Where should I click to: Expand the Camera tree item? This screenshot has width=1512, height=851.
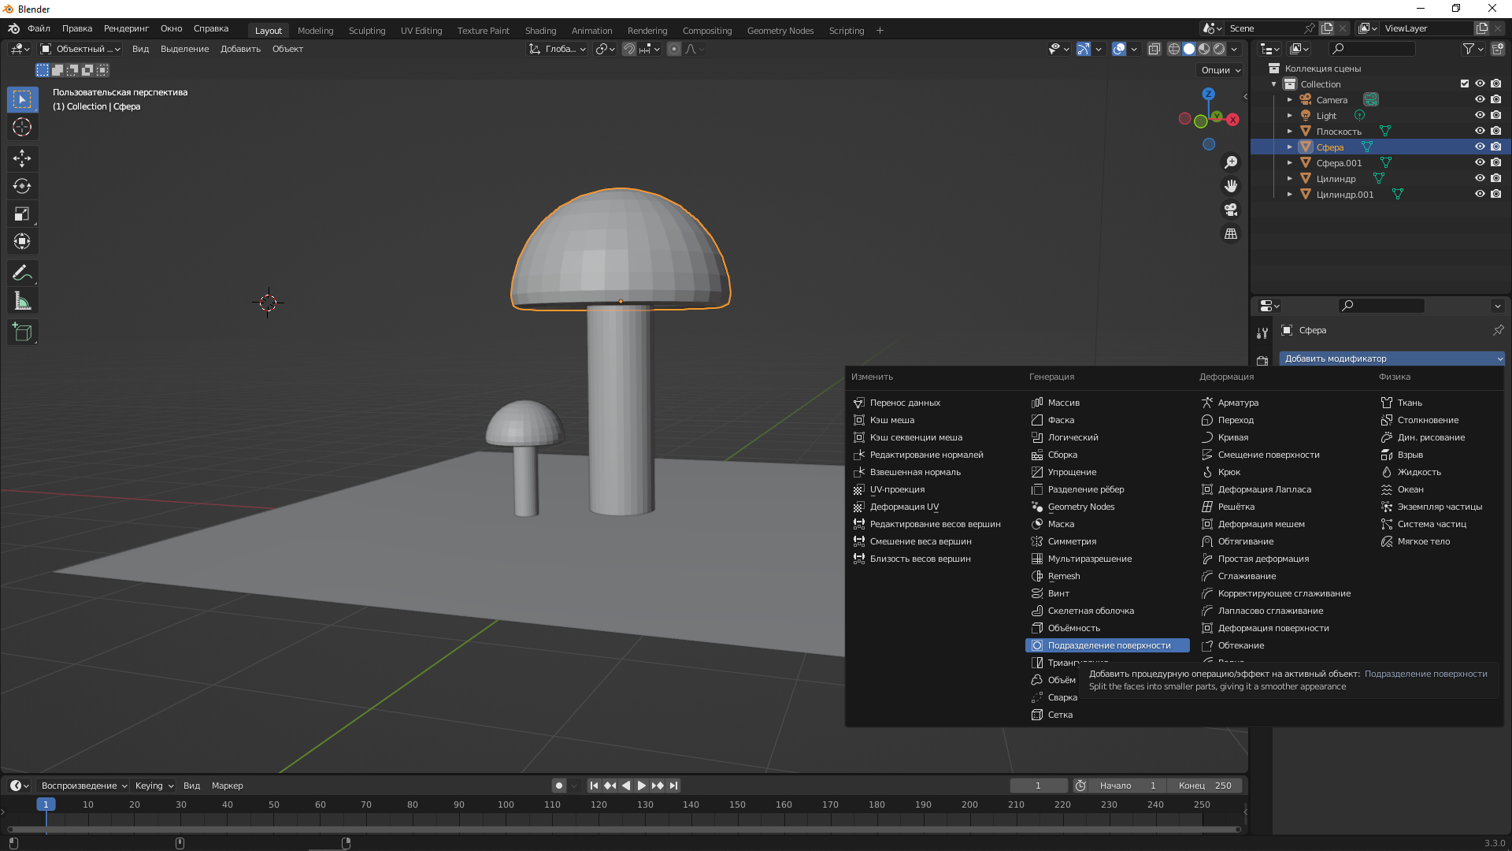click(x=1289, y=99)
